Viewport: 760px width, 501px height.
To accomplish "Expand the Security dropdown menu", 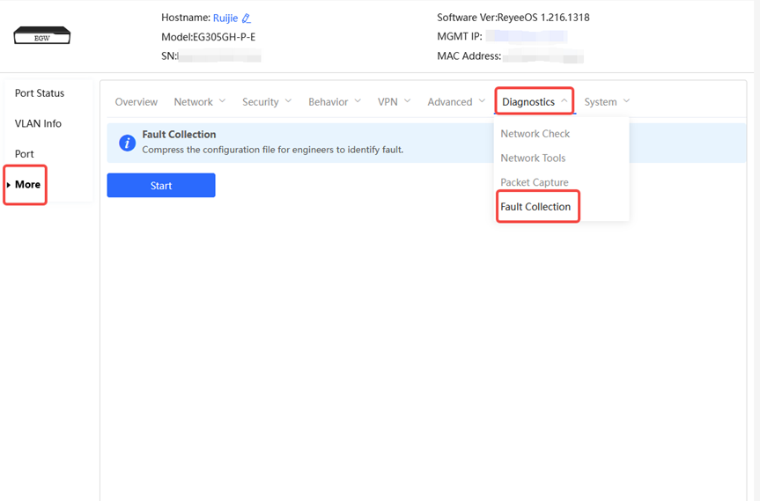I will coord(267,102).
